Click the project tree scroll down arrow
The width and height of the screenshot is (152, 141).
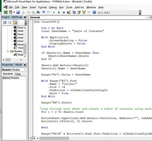pos(25,56)
